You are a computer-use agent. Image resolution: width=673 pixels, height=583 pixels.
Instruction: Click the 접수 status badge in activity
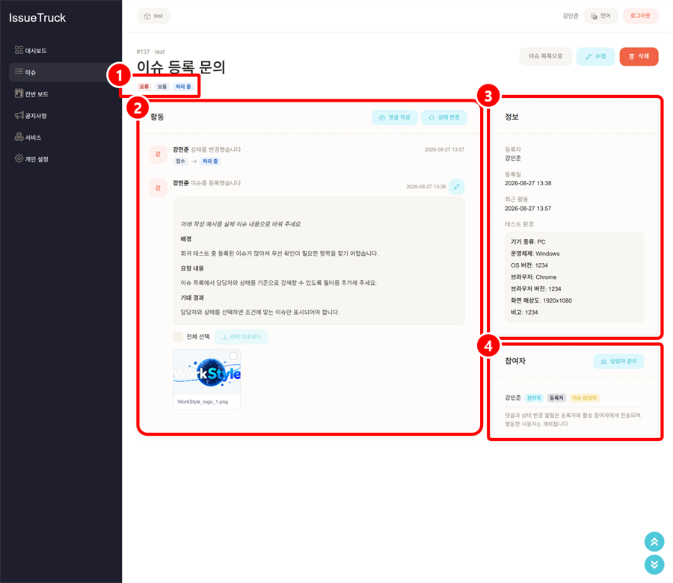point(180,161)
